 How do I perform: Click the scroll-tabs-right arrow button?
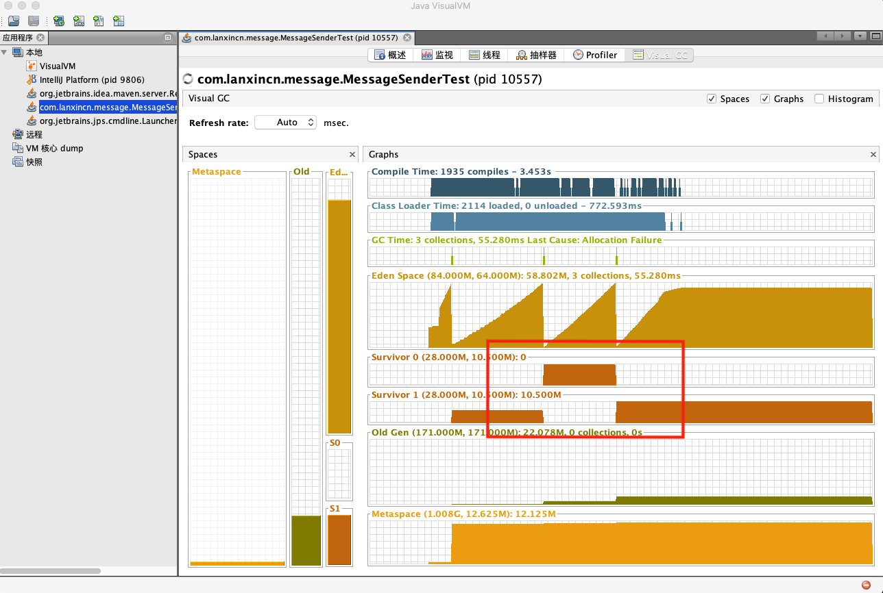tap(844, 36)
